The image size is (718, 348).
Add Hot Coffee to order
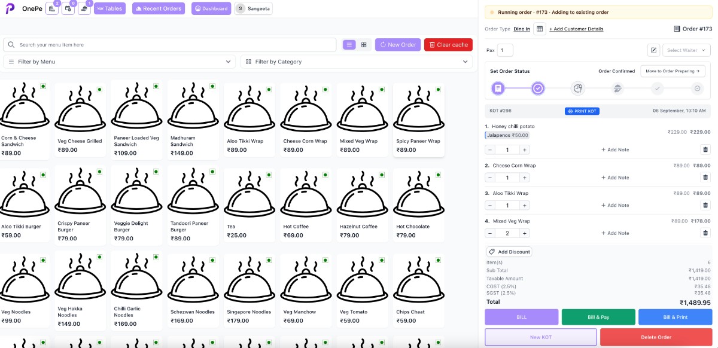tap(306, 205)
